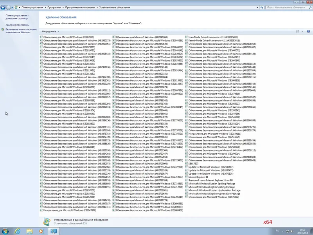Click the RU language indicator

point(277,231)
